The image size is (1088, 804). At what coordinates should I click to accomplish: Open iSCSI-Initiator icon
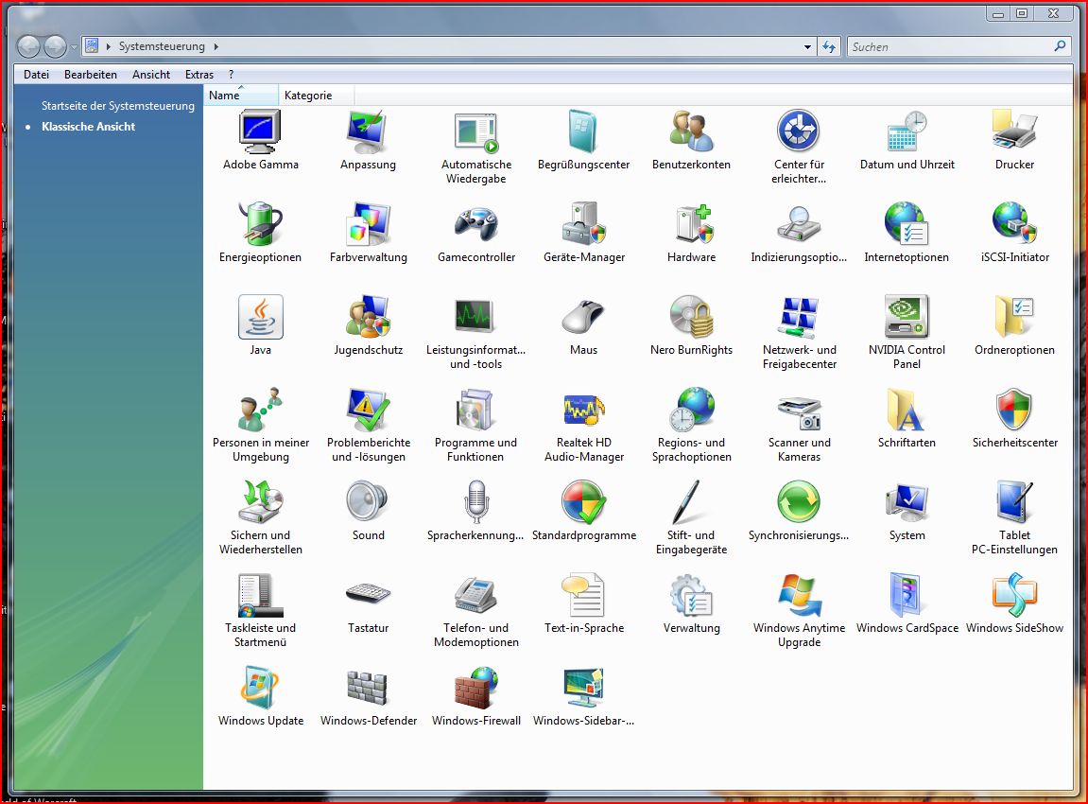click(x=1014, y=224)
